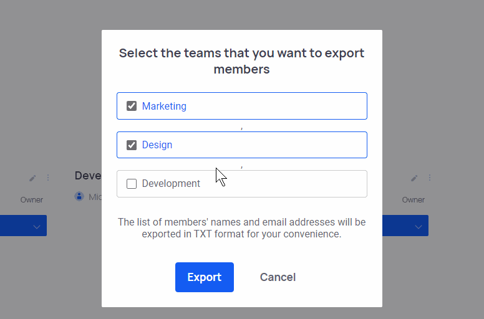Screen dimensions: 484x319
Task: Open the three-dot menu on the right card
Action: (x=429, y=178)
